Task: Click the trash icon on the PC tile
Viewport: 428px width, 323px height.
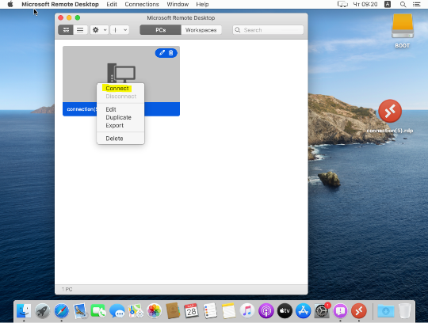Action: tap(171, 52)
